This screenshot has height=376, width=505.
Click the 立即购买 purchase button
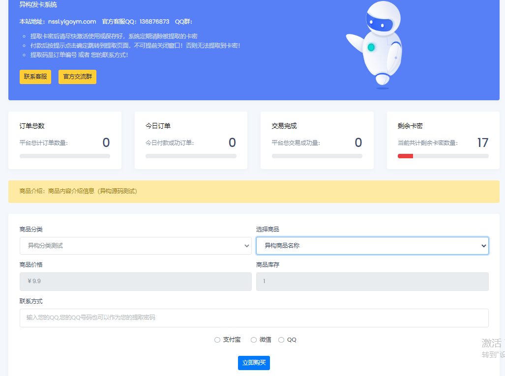pyautogui.click(x=254, y=363)
